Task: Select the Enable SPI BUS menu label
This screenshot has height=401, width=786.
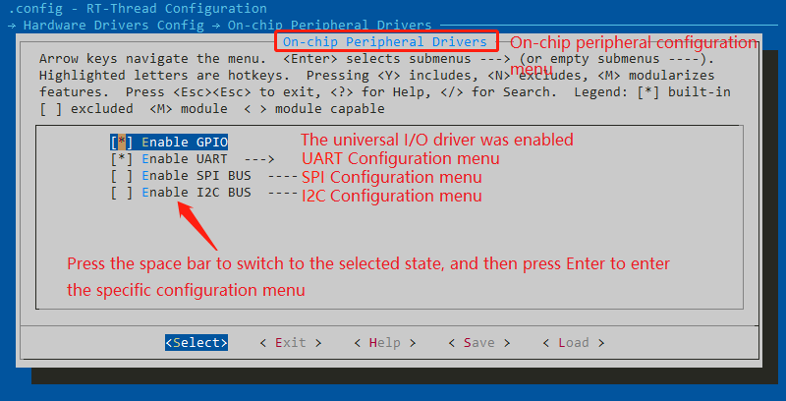Action: coord(196,176)
